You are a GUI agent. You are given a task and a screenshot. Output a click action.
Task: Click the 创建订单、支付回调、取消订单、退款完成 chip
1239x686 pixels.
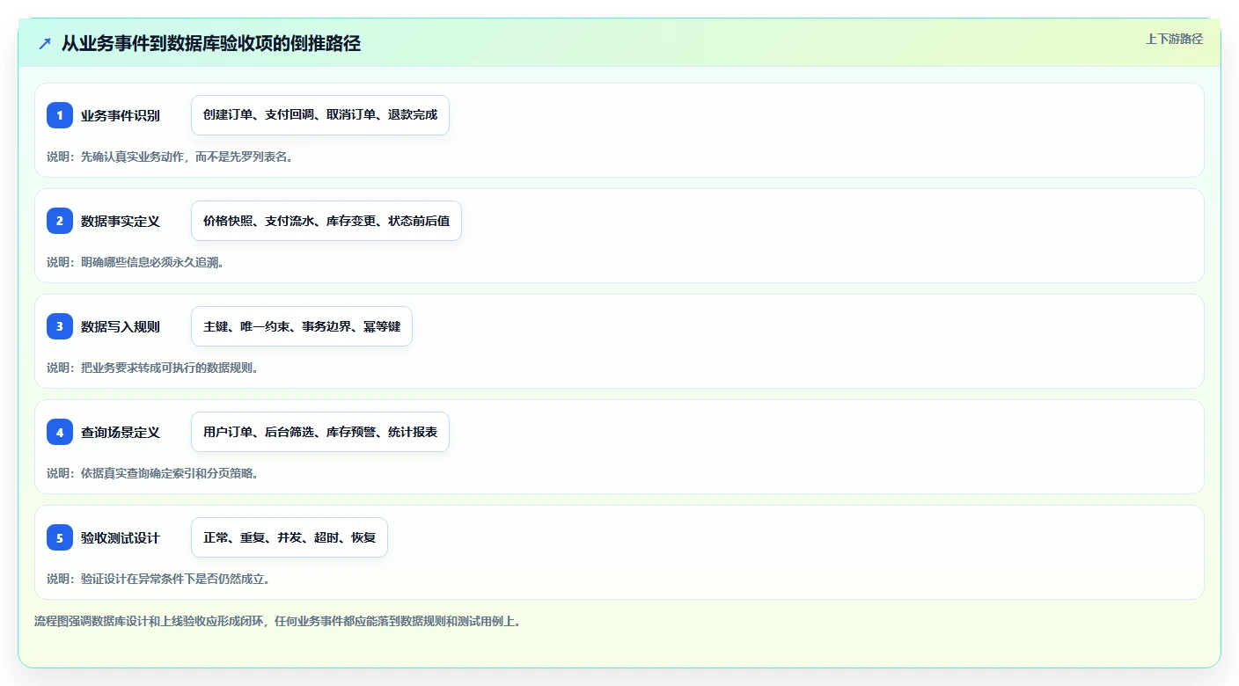click(x=320, y=115)
